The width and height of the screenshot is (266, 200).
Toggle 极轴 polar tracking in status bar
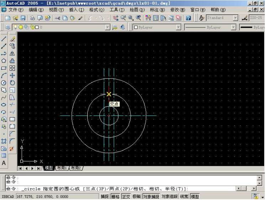click(x=137, y=196)
